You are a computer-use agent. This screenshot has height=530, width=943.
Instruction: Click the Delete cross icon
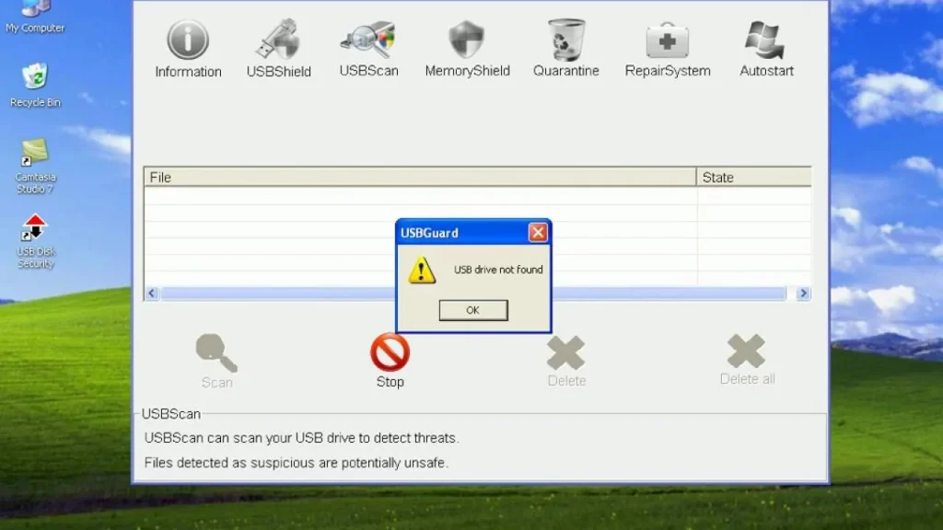coord(566,352)
